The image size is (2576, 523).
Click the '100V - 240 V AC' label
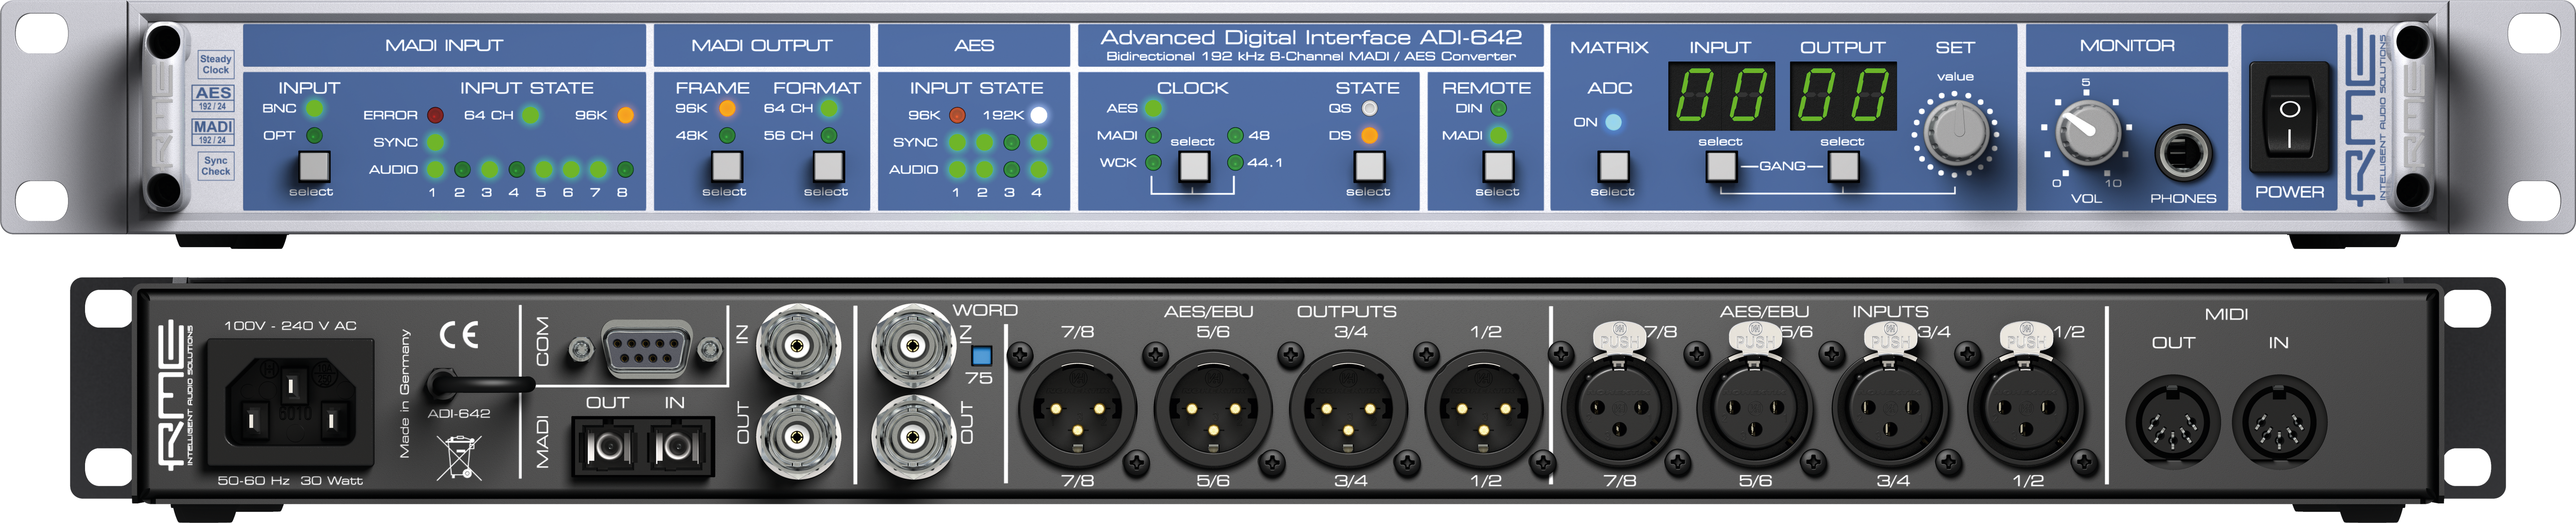click(290, 325)
